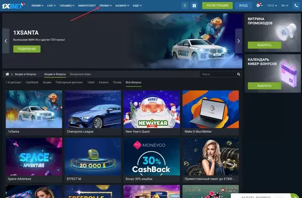Filter by Покер
The width and height of the screenshot is (302, 198).
point(117,82)
